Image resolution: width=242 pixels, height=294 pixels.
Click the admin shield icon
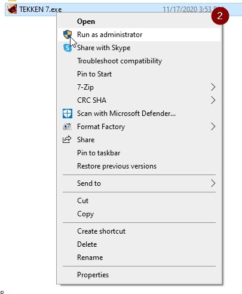click(x=68, y=35)
